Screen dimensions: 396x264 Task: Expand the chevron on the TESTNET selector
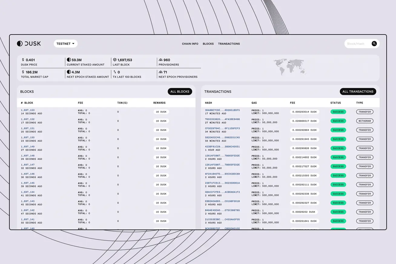pyautogui.click(x=73, y=43)
